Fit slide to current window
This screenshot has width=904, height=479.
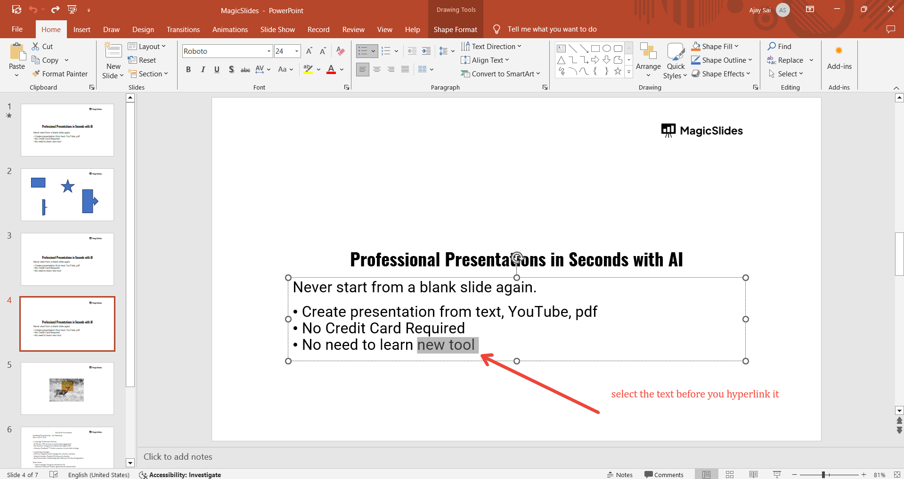[x=897, y=474]
